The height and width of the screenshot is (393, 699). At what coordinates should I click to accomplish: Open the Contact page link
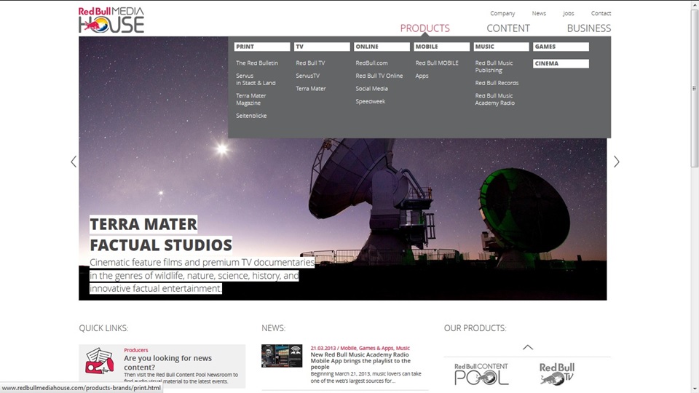[x=601, y=13]
